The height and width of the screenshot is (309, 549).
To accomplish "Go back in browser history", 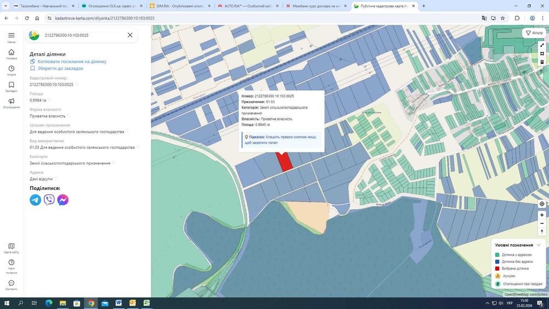I will [6, 18].
